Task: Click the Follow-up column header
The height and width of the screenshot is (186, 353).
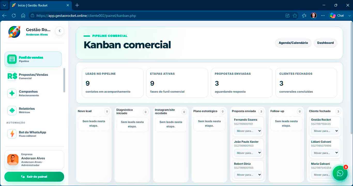Action: pyautogui.click(x=277, y=111)
